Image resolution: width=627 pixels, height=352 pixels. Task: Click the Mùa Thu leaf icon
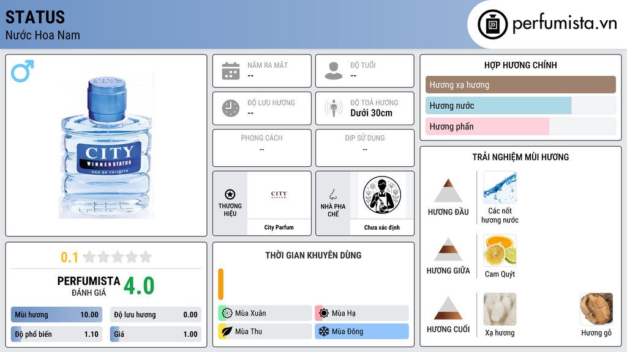[x=227, y=331]
